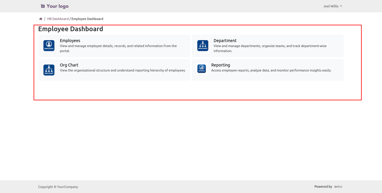
Task: Open the Reporting chart icon
Action: (x=202, y=69)
